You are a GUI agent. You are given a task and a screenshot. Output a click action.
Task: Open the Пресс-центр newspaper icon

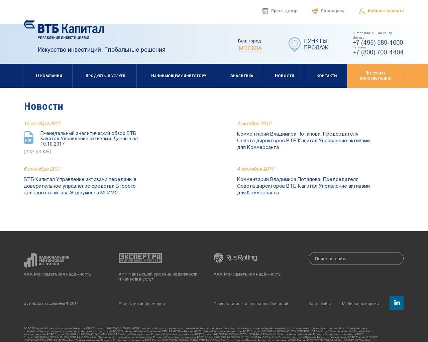[265, 11]
